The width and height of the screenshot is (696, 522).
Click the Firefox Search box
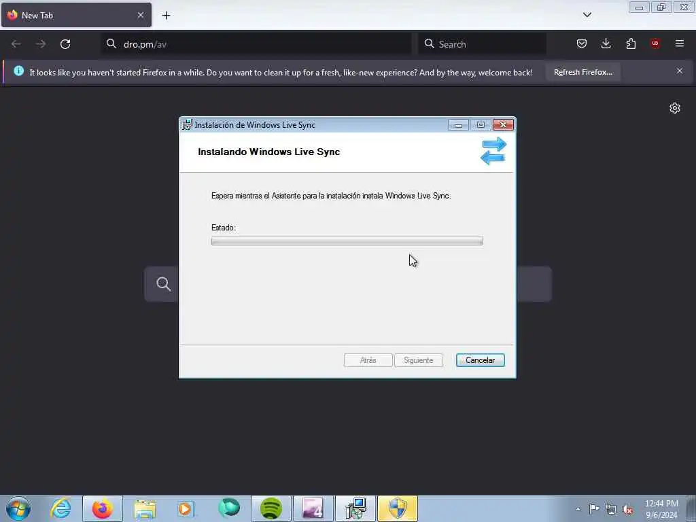[483, 44]
